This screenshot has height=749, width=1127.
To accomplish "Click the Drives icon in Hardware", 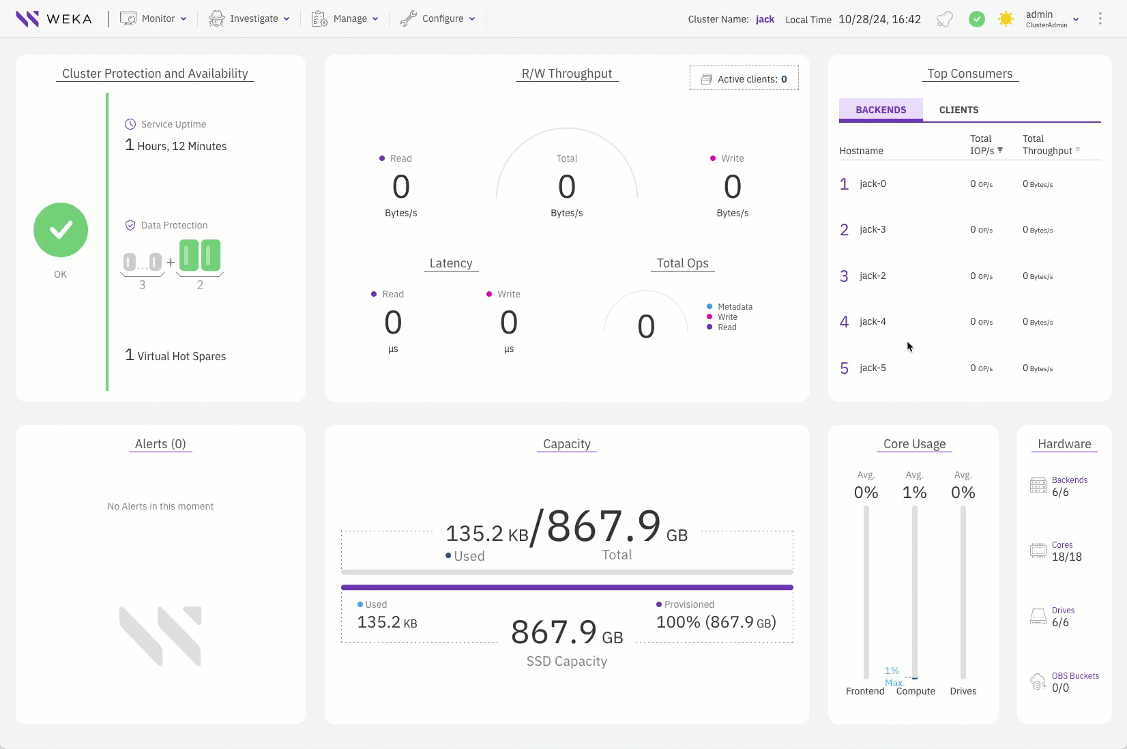I will (1038, 616).
